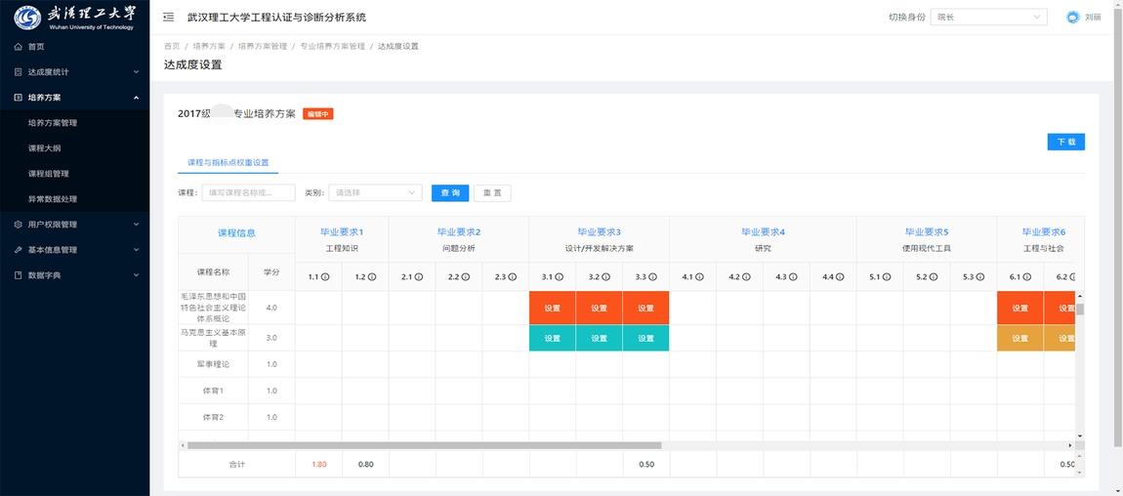Click the 军事理论 course row name

coord(214,364)
